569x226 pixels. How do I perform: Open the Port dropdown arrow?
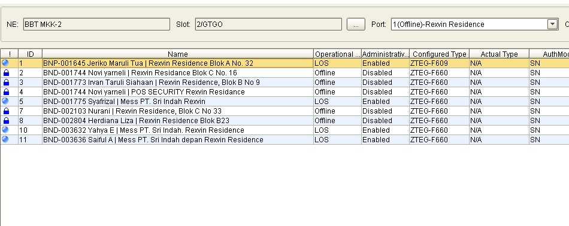(552, 25)
